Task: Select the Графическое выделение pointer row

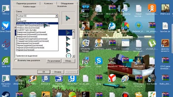Action: [x=44, y=56]
